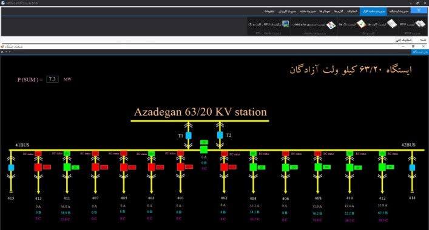The height and width of the screenshot is (230, 429).
Task: Click the '56.8 A' reading under feeder 411
Action: 66,207
